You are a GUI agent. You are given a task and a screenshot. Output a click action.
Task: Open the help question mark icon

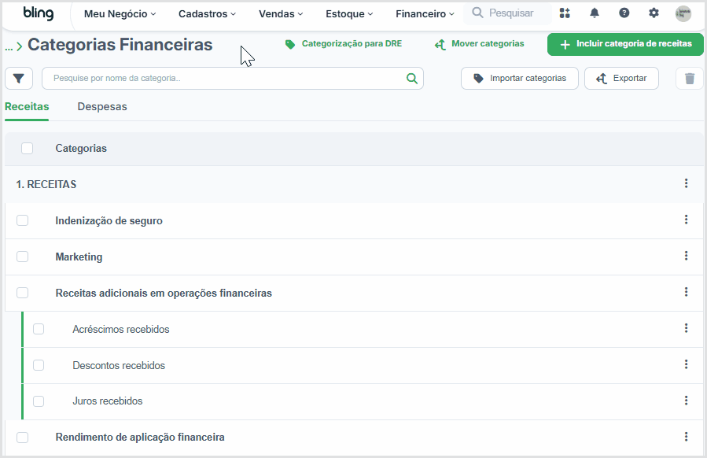[624, 13]
